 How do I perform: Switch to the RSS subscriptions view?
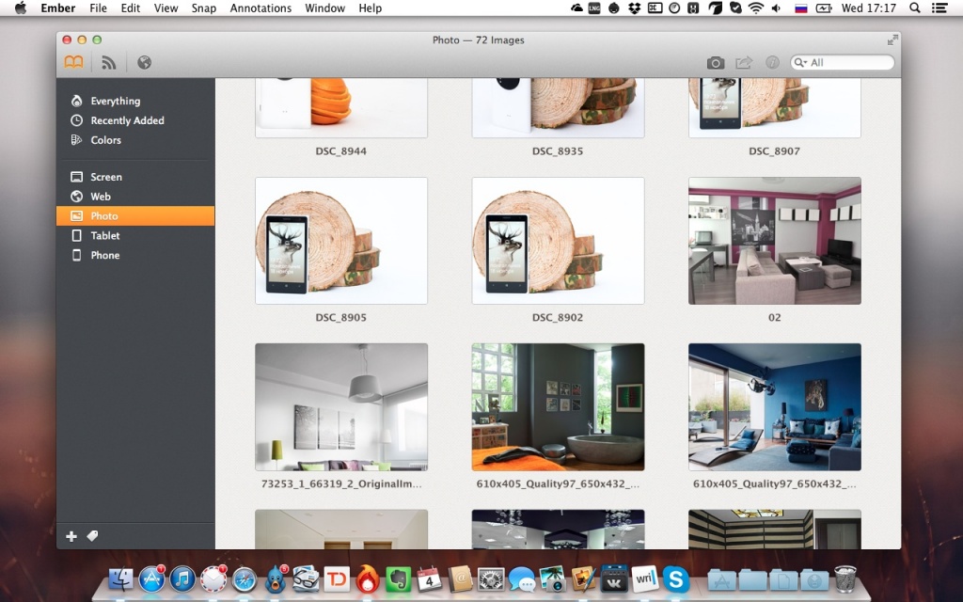click(109, 63)
